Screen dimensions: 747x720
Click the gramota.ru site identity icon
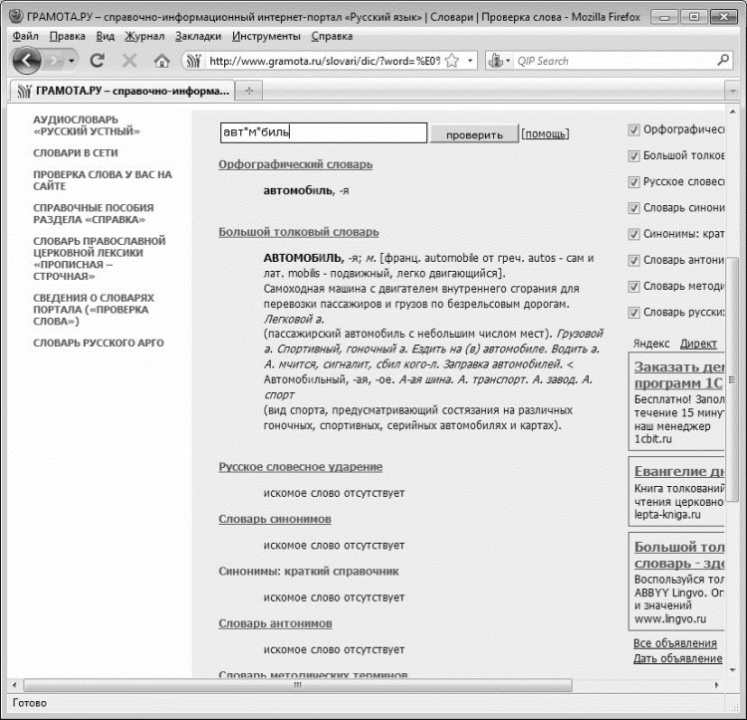click(x=194, y=61)
